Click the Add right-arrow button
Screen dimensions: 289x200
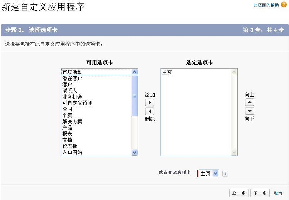[x=149, y=103]
